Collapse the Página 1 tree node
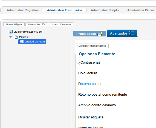This screenshot has height=128, width=156. pyautogui.click(x=11, y=37)
